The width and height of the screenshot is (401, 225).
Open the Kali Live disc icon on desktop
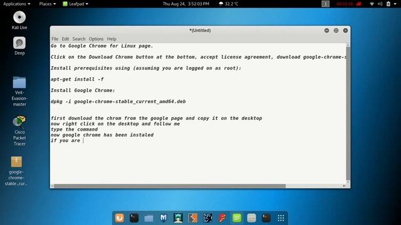(19, 17)
